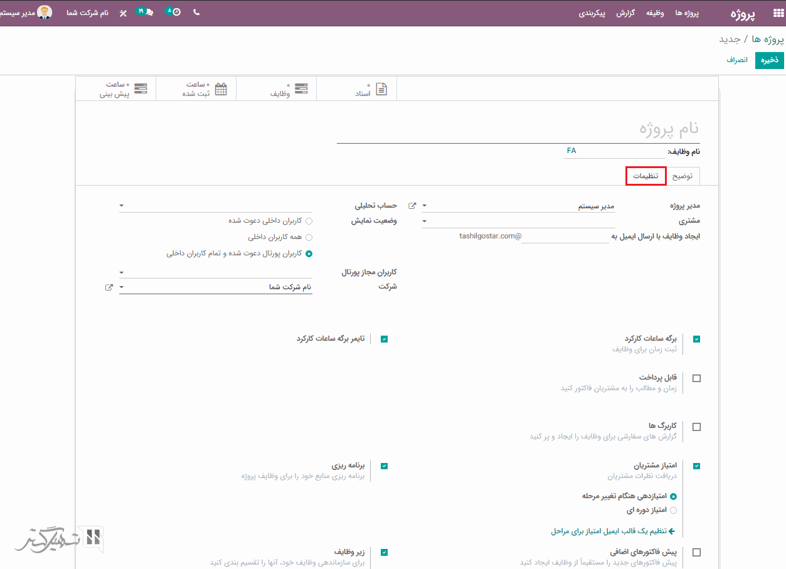Viewport: 786px width, 569px height.
Task: Switch to the توضیح tab
Action: 682,176
